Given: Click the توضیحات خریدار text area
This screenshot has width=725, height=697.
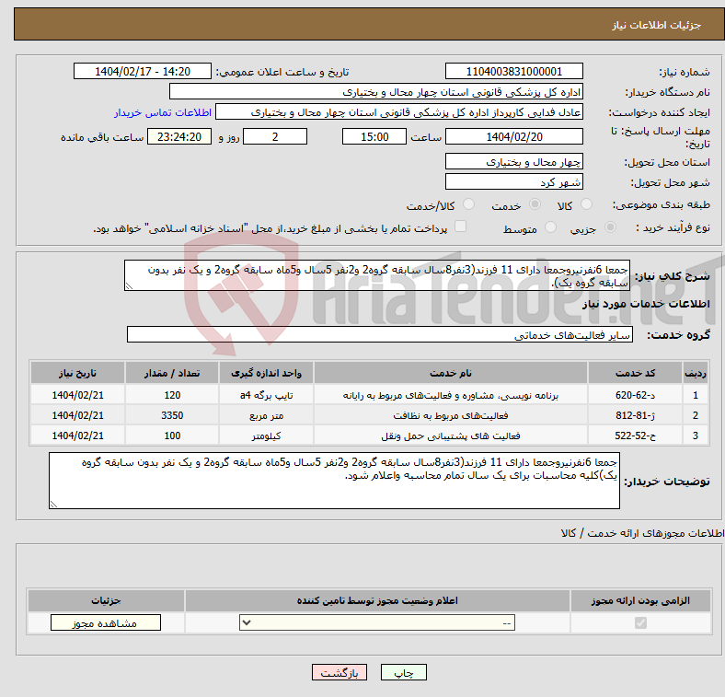Looking at the screenshot, I should point(334,481).
